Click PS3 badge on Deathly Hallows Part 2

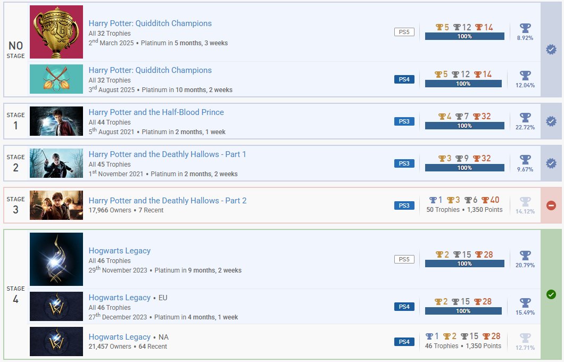[x=404, y=205]
